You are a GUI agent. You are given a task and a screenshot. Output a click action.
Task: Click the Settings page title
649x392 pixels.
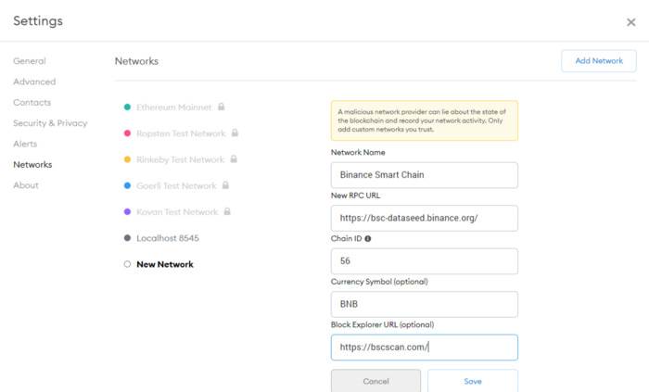pos(38,20)
